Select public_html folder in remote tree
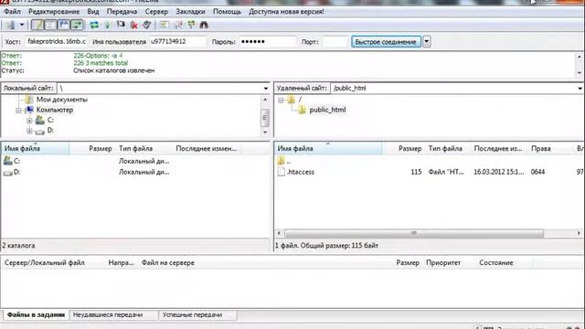 [x=327, y=110]
